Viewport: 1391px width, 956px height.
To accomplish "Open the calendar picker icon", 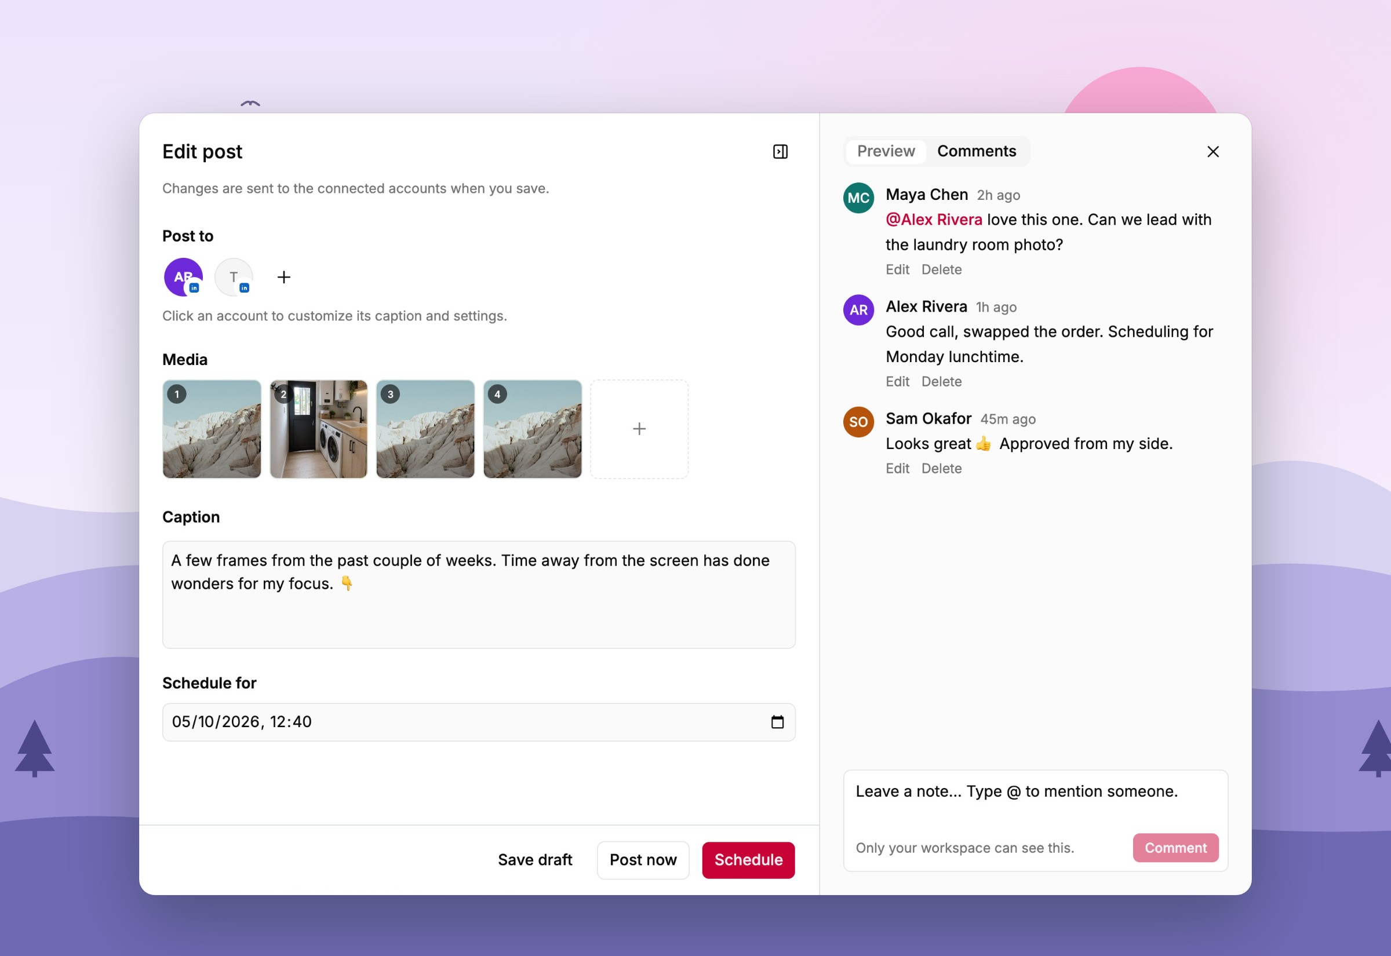I will (x=777, y=722).
